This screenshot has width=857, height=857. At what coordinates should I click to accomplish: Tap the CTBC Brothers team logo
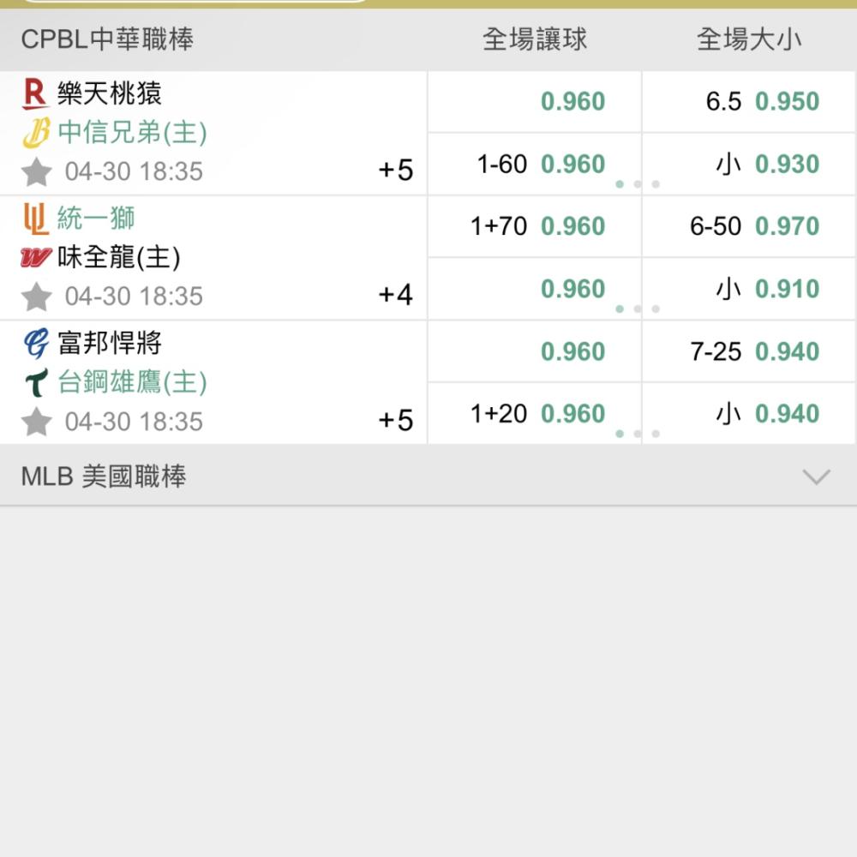tap(36, 133)
